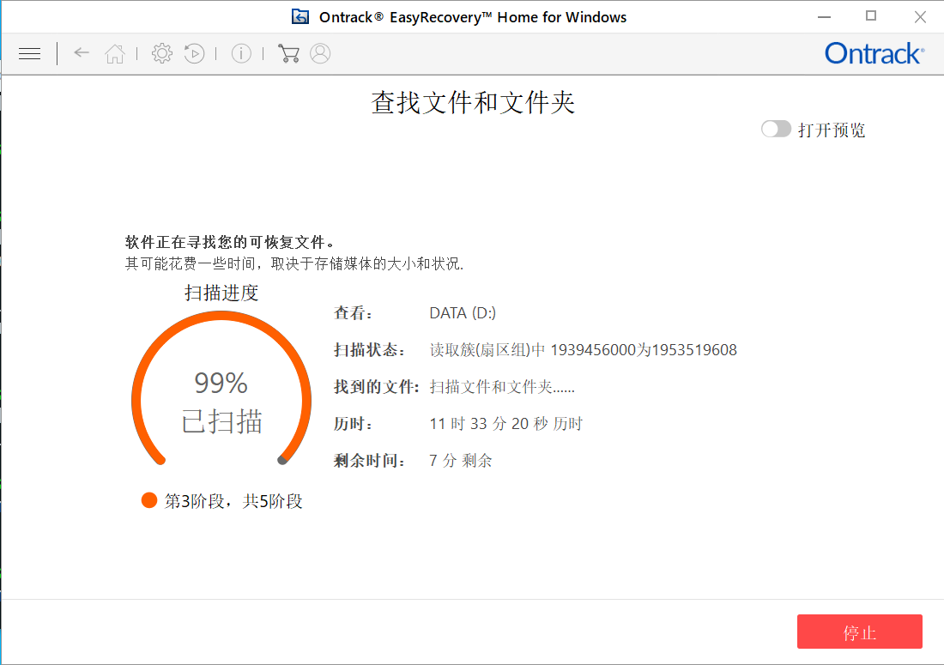Click the 软件正在寻找您的可恢复文件 message
Image resolution: width=944 pixels, height=665 pixels.
pos(230,242)
